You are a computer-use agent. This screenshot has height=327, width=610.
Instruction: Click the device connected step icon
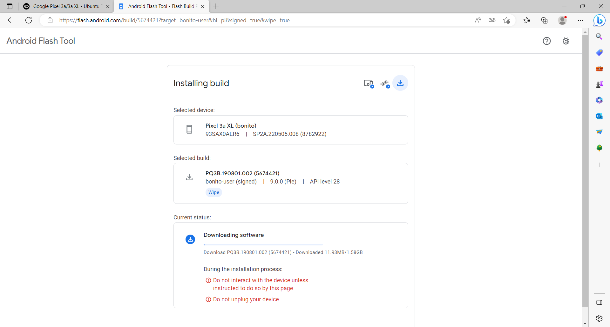click(x=369, y=83)
